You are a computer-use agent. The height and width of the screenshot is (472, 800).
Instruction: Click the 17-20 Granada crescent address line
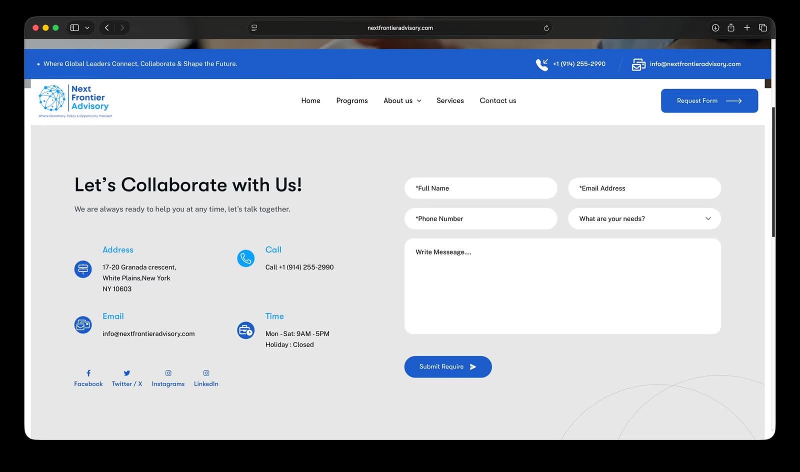pos(139,267)
